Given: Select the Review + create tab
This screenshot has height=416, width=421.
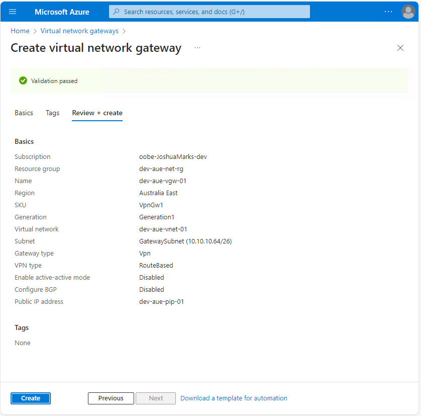Looking at the screenshot, I should pos(97,113).
